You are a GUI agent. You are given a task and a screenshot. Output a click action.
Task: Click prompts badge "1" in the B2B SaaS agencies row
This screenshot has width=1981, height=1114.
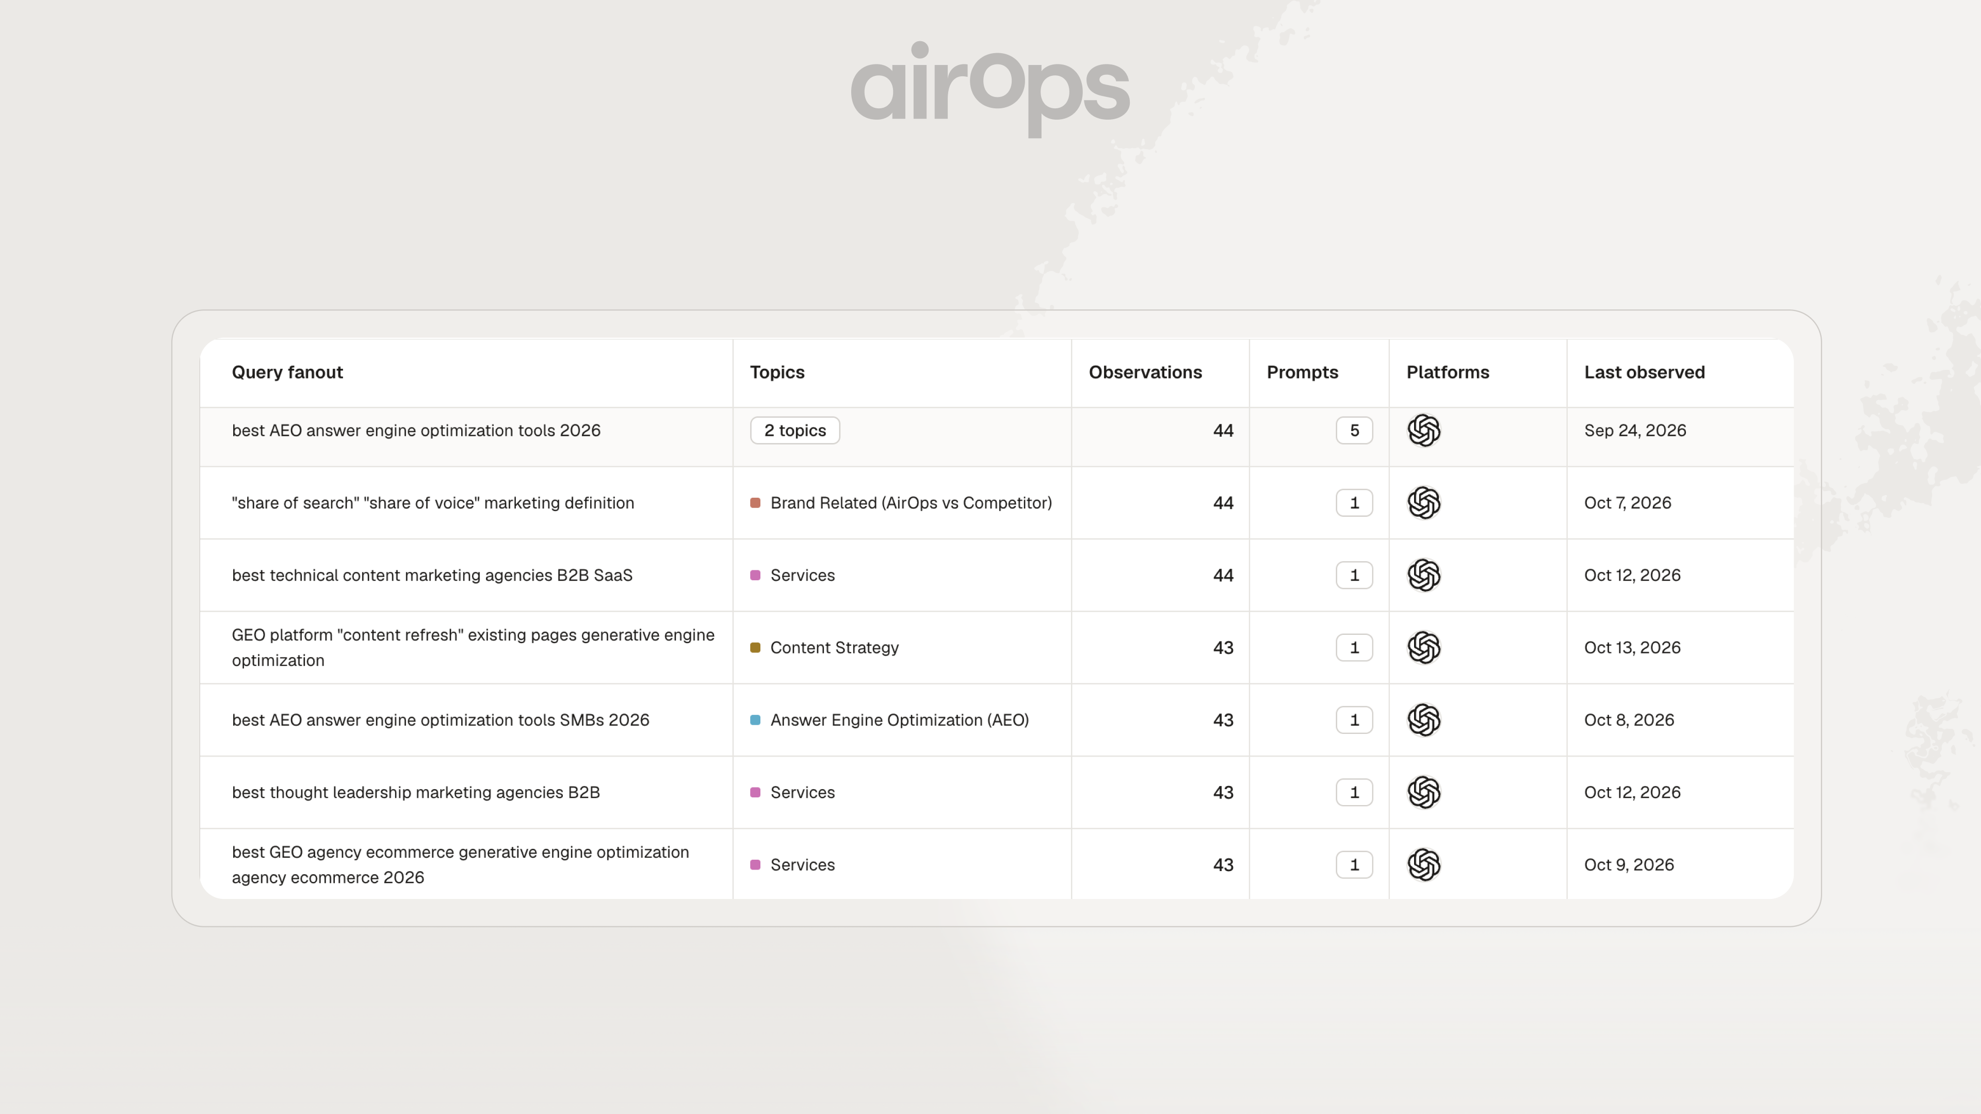[1354, 575]
